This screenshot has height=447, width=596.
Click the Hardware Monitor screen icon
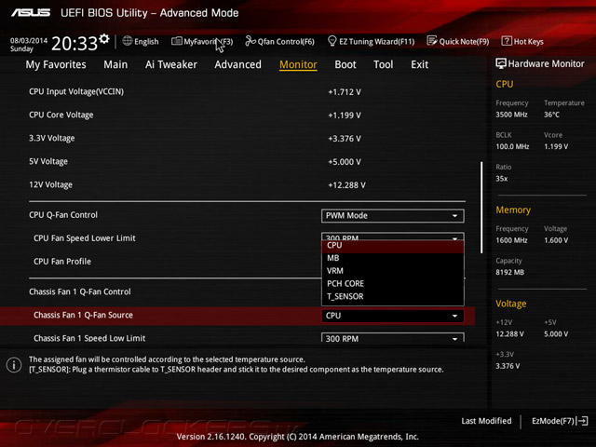501,63
